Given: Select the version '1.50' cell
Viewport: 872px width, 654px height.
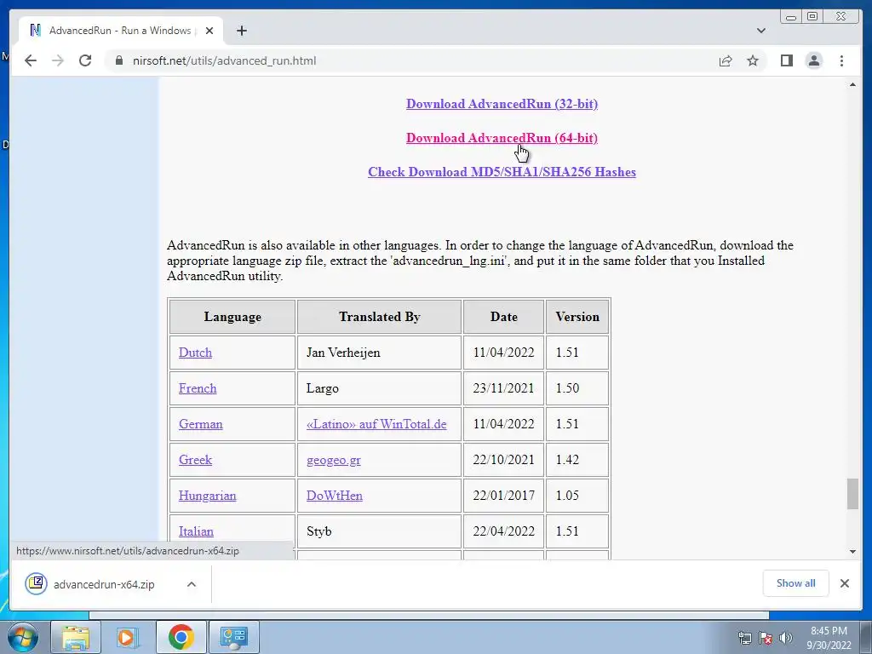Looking at the screenshot, I should point(577,388).
